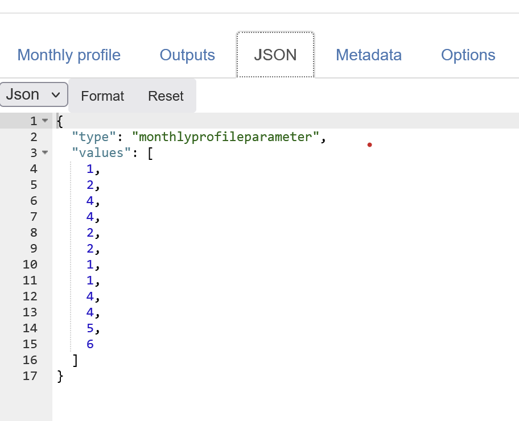This screenshot has height=421, width=519.
Task: Click the "monthlyprofileparameter" string value
Action: [226, 137]
